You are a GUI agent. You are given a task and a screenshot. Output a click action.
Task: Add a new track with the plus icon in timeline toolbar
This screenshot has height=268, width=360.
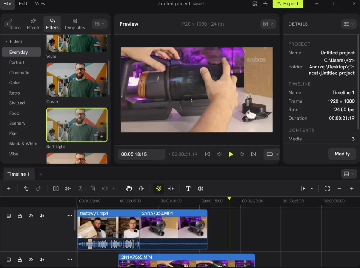9,188
